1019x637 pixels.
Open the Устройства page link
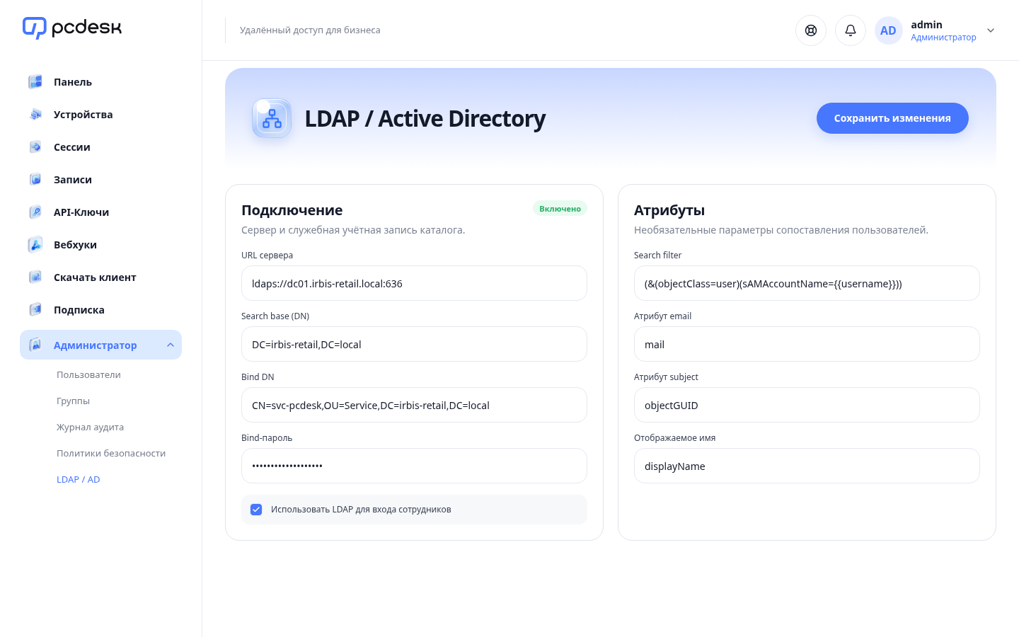click(x=83, y=115)
